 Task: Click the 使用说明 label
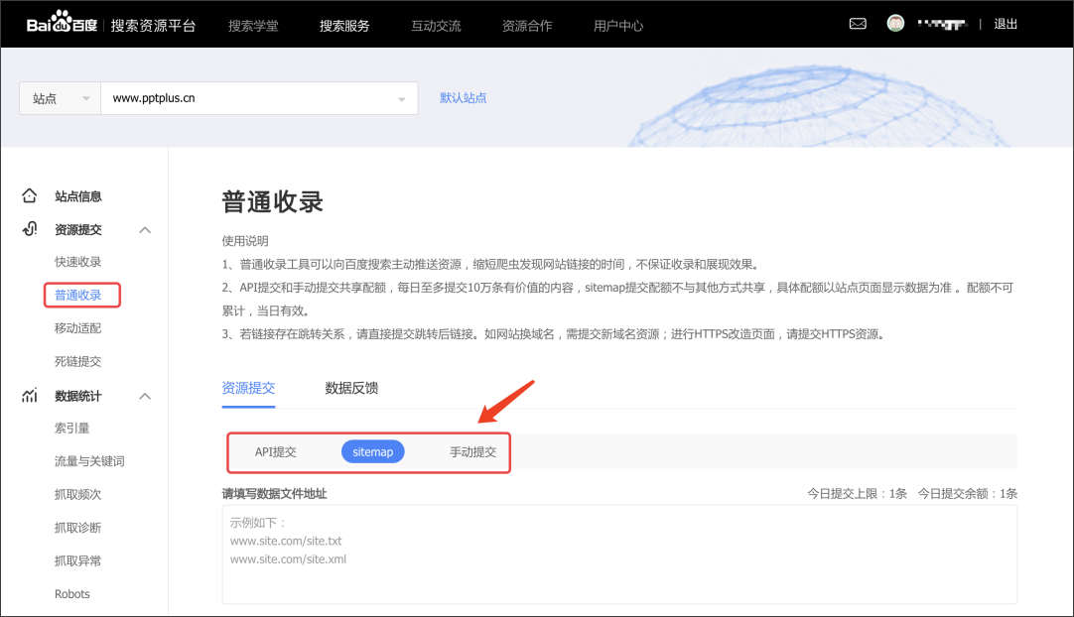tap(245, 241)
